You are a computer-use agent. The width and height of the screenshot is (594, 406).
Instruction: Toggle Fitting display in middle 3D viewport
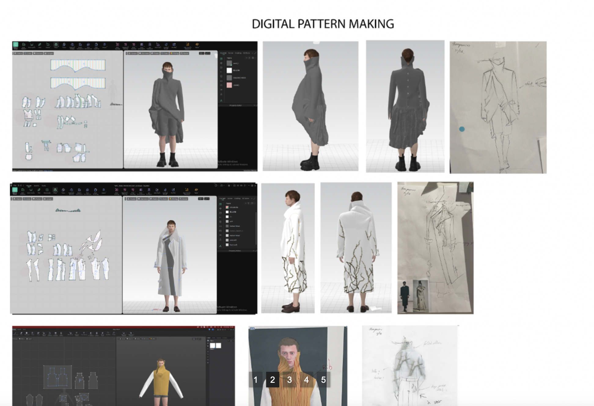173,199
